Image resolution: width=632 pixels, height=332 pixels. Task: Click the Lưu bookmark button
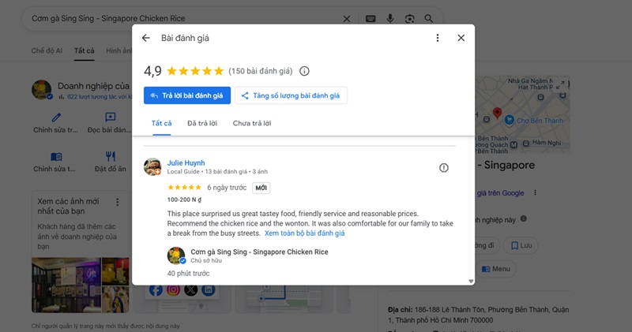[521, 245]
